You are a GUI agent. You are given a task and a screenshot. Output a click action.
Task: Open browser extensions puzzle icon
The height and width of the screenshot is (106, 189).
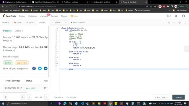pos(168,6)
